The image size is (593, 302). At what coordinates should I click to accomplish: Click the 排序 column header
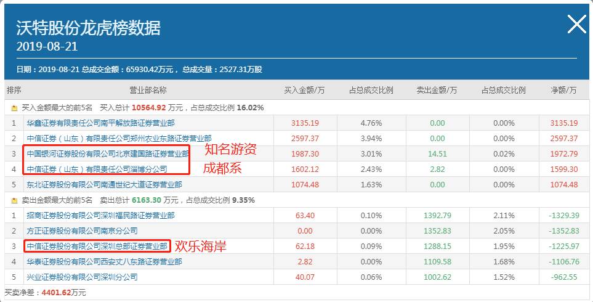coord(14,91)
